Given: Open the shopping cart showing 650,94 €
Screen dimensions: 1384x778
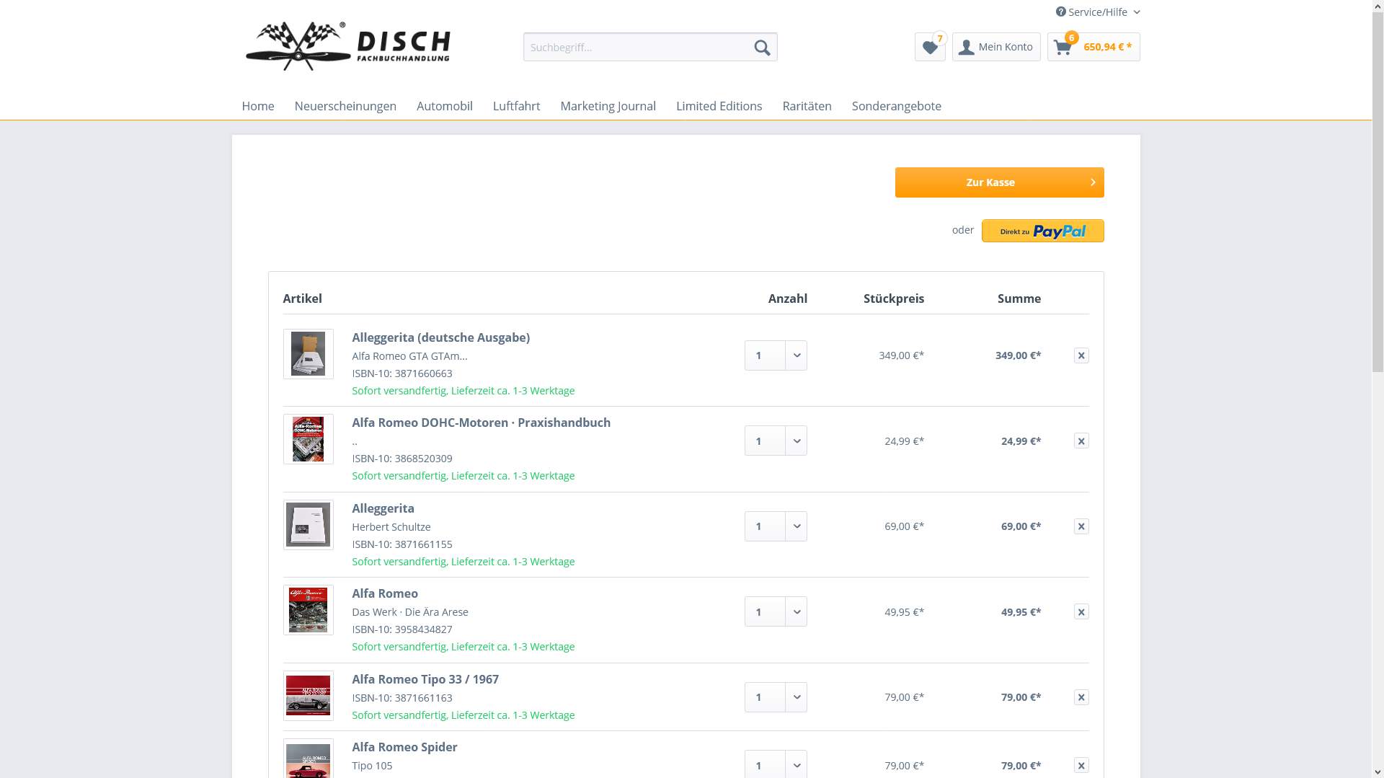Looking at the screenshot, I should pos(1094,47).
